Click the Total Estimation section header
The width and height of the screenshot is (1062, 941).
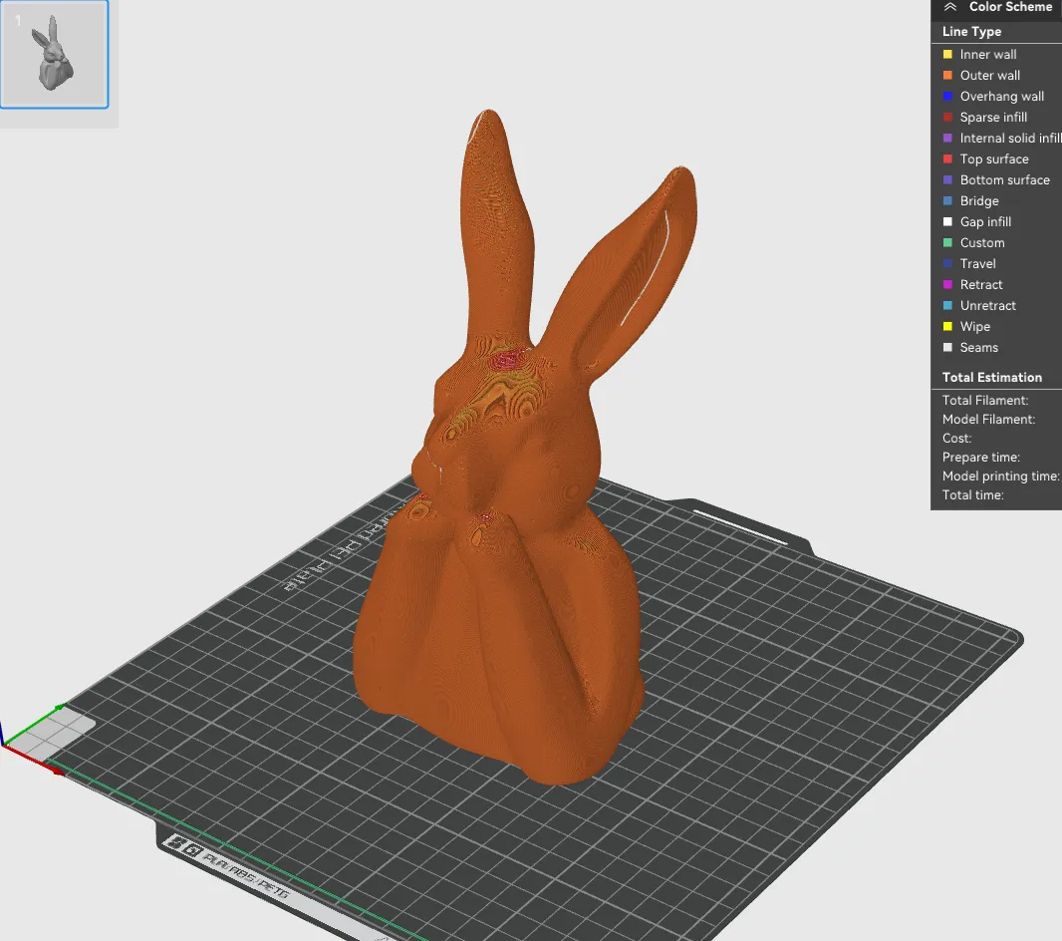click(x=991, y=377)
